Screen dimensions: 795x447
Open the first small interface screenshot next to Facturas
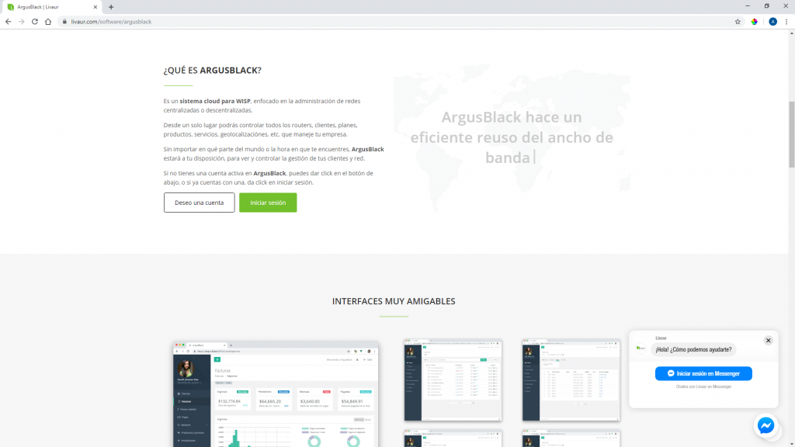click(x=453, y=380)
